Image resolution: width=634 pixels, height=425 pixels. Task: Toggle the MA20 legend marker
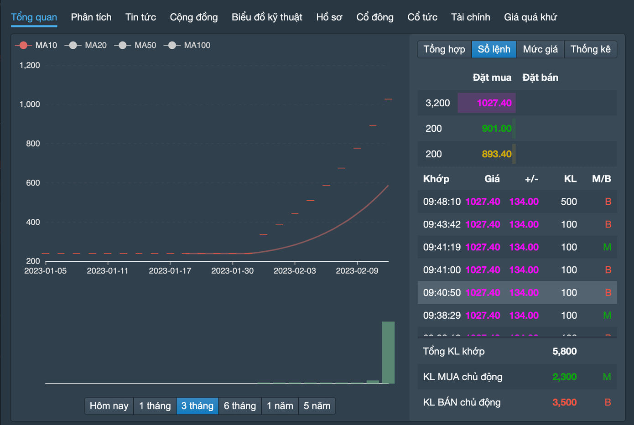(86, 45)
